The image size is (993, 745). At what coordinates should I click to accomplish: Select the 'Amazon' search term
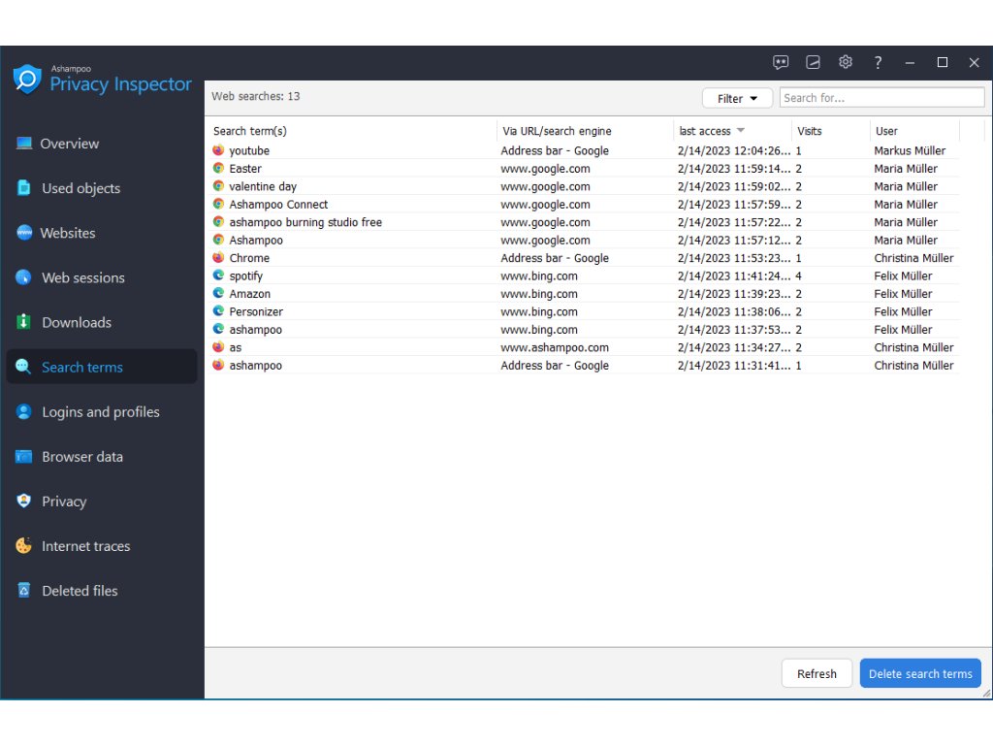tap(249, 294)
